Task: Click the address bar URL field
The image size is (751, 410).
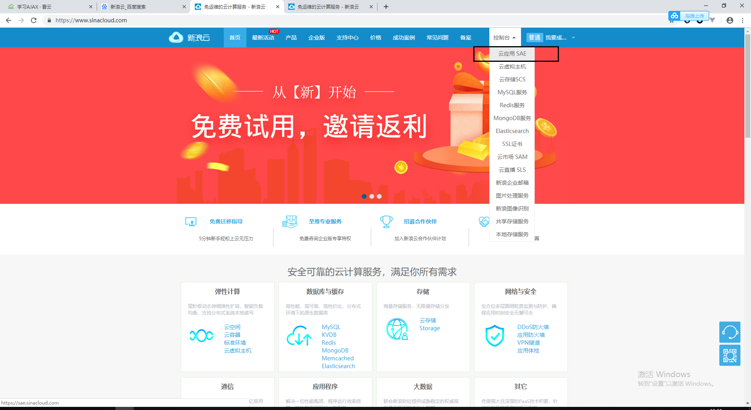Action: [x=352, y=20]
